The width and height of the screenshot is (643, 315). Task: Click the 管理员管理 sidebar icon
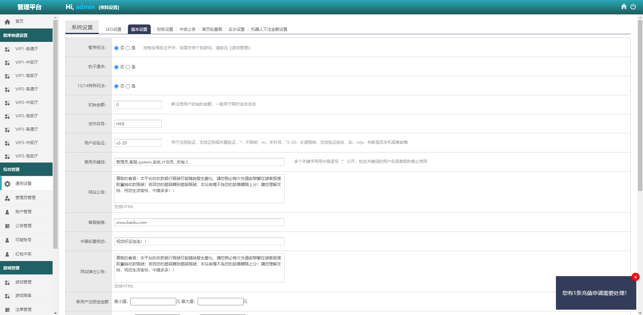click(7, 198)
